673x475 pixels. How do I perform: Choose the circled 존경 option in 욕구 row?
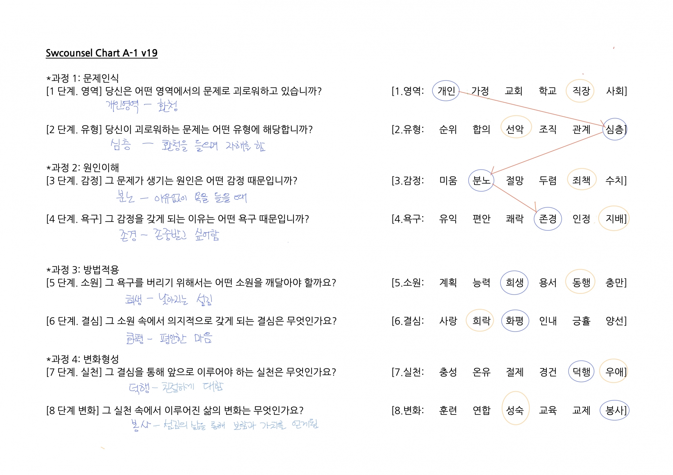pos(548,219)
